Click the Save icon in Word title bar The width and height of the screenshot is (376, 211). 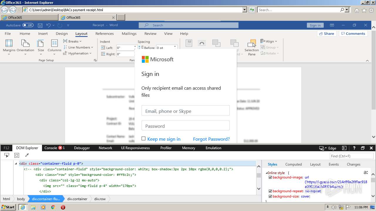pyautogui.click(x=40, y=25)
